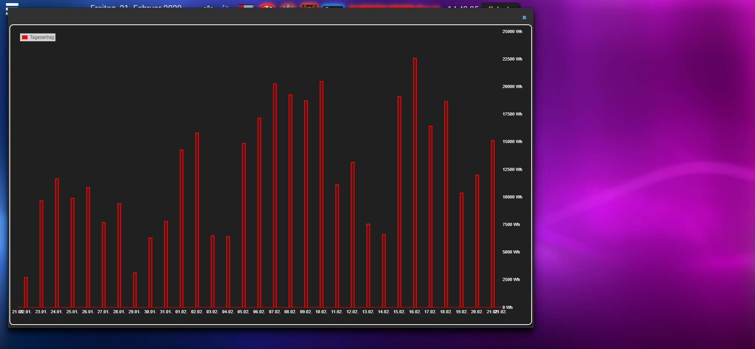Click the bar for 05.02.
The height and width of the screenshot is (349, 755).
point(244,225)
